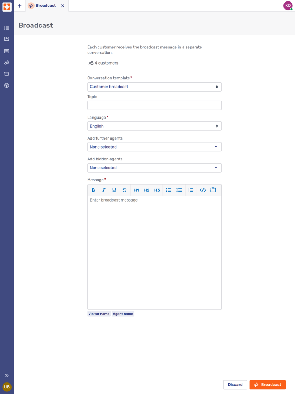Open the broadcast icon at the sidebar bottom
Viewport: 295px width, 394px height.
tap(6, 85)
